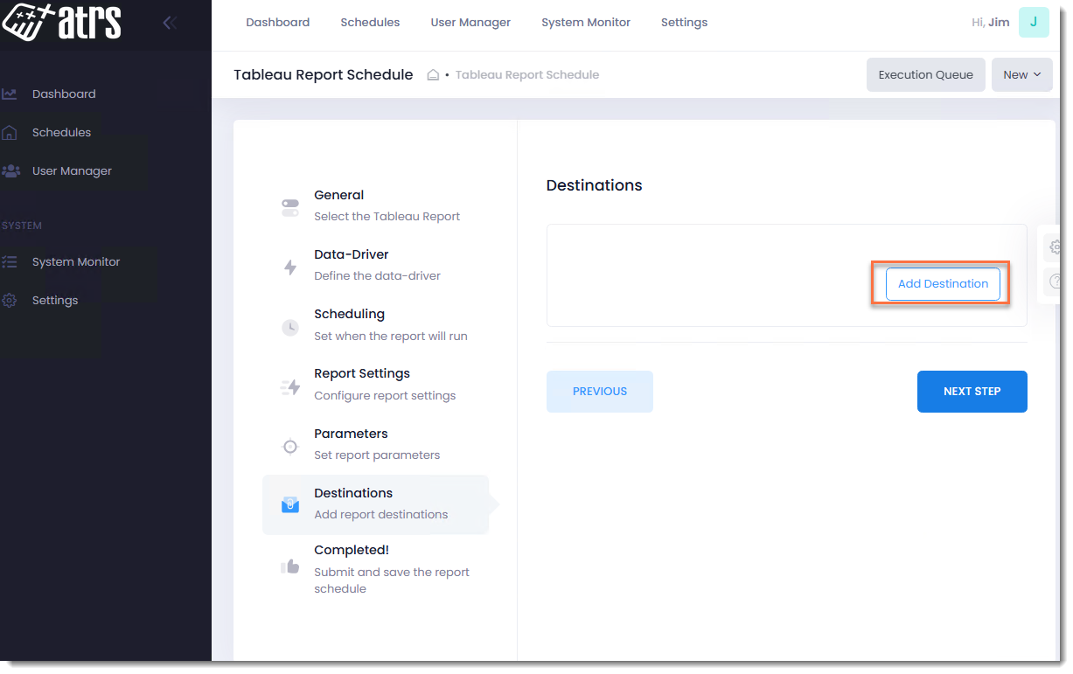
Task: Select the Destinations wizard step
Action: [375, 504]
